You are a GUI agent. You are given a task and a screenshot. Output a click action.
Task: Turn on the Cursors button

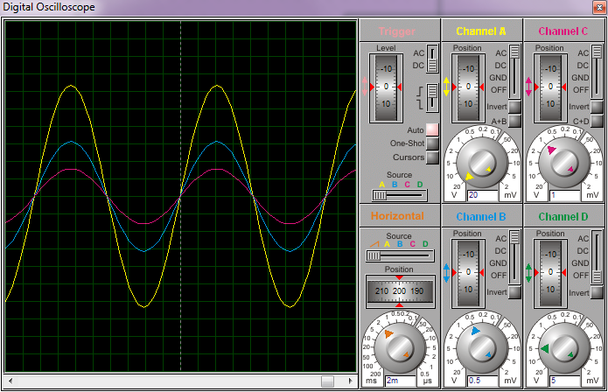pyautogui.click(x=432, y=157)
